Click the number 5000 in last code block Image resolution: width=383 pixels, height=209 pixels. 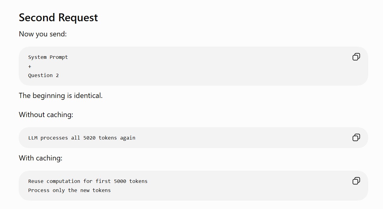click(x=120, y=181)
